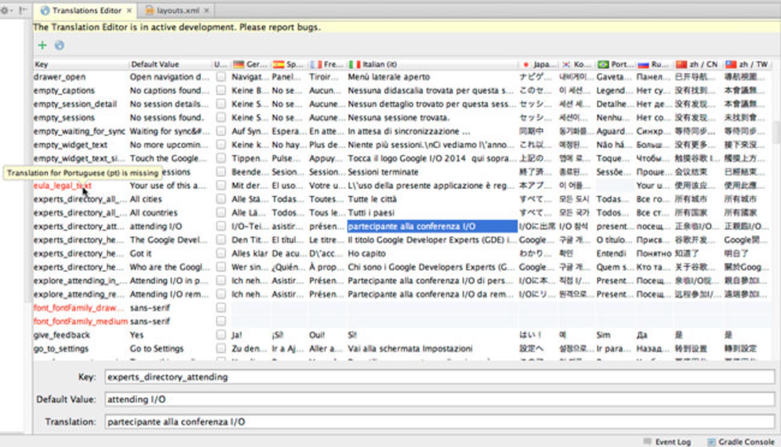Click the Russian flag column header

tap(654, 64)
